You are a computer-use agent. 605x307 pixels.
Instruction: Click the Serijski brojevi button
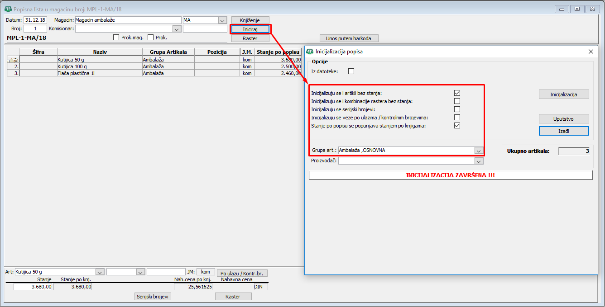(153, 297)
